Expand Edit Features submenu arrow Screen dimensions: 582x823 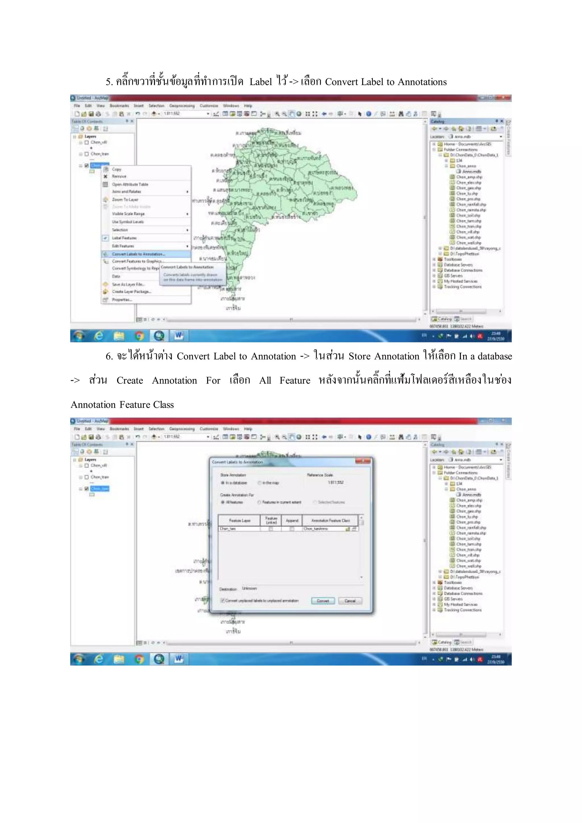coord(188,246)
